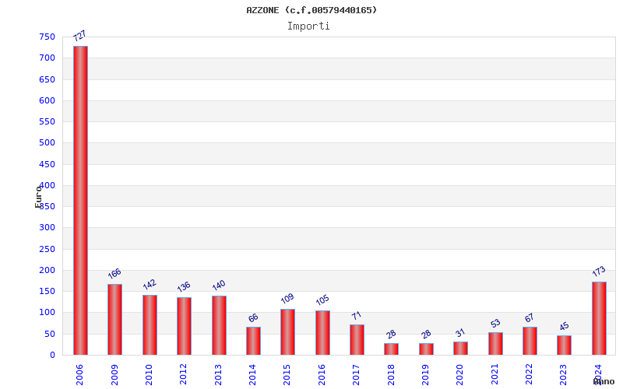This screenshot has width=623, height=389.
Task: Click the 727 value label
Action: 79,36
